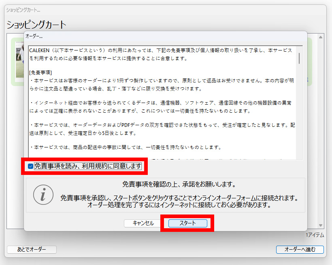Cancel the order dialog with キャンセル
This screenshot has width=332, height=265.
click(143, 223)
